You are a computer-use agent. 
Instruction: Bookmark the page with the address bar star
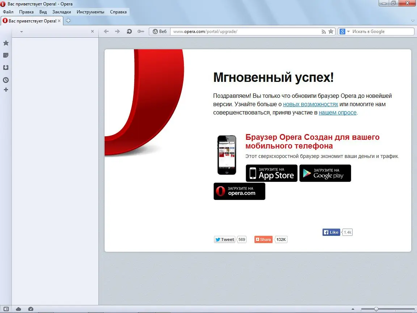point(331,32)
